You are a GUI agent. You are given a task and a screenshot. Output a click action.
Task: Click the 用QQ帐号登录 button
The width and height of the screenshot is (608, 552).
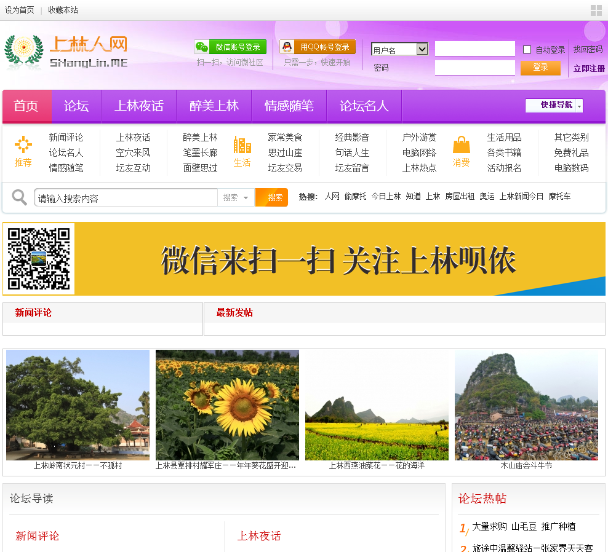click(x=318, y=47)
